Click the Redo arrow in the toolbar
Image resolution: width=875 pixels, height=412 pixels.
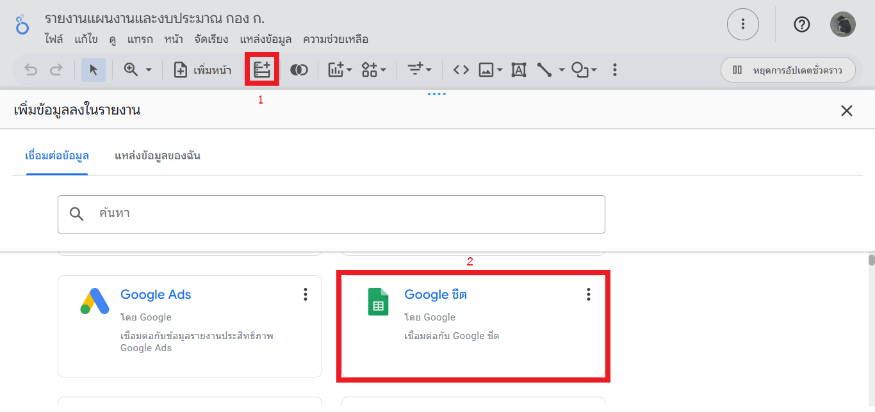point(56,70)
